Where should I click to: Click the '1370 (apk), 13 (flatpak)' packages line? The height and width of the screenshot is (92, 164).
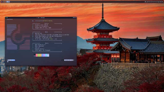tap(43, 50)
